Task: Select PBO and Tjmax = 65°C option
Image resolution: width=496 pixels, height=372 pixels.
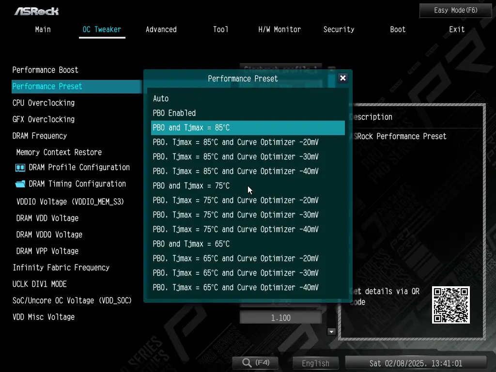Action: pyautogui.click(x=248, y=244)
